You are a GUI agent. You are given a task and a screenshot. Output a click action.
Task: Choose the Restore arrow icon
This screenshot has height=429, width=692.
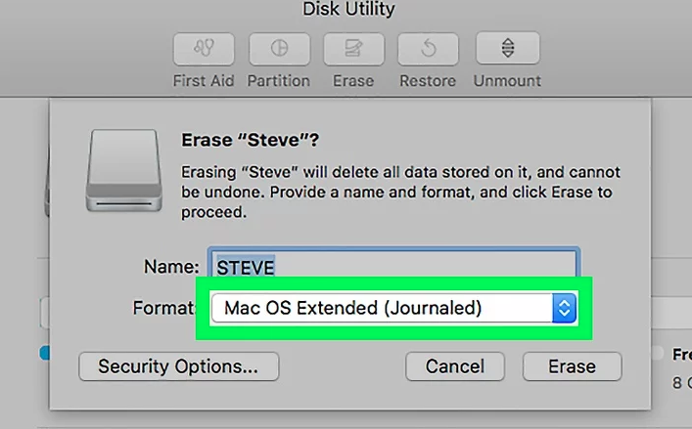428,48
